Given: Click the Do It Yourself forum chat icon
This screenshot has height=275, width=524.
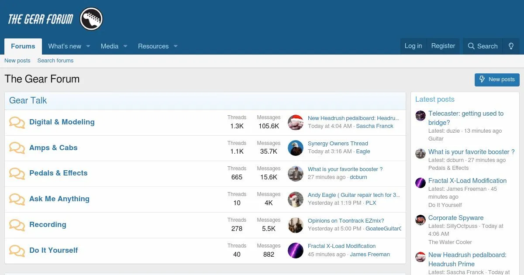Looking at the screenshot, I should click(17, 251).
